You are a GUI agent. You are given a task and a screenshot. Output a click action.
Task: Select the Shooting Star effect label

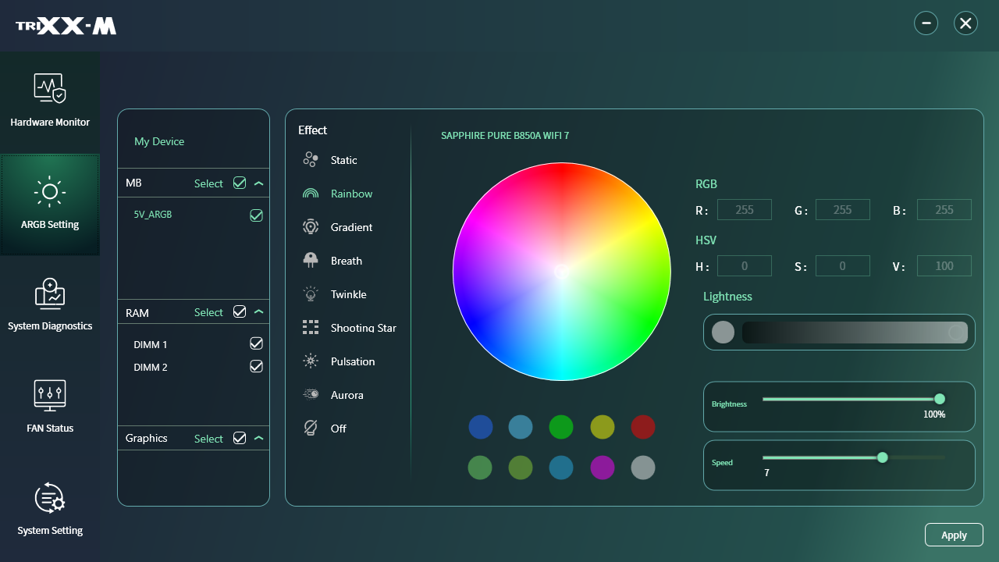(x=364, y=328)
